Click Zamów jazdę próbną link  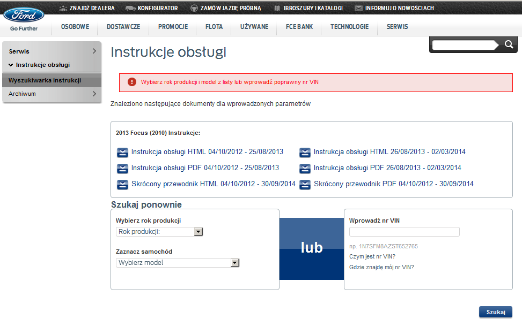pyautogui.click(x=231, y=9)
